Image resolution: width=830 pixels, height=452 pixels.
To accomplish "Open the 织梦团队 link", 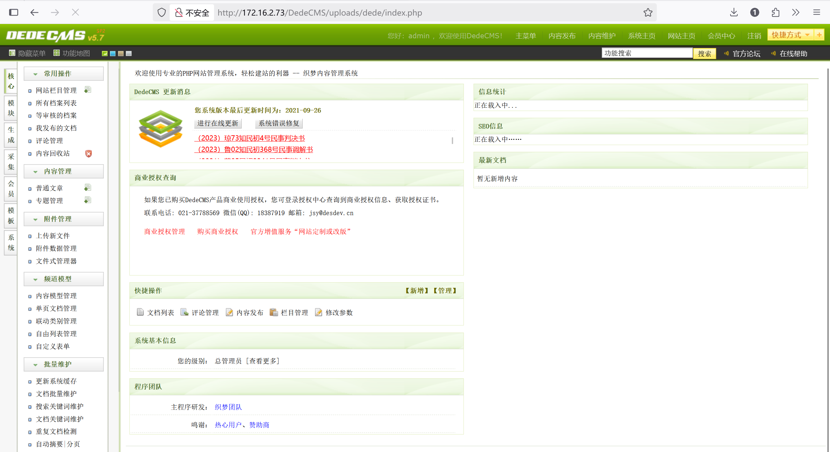I will 228,407.
